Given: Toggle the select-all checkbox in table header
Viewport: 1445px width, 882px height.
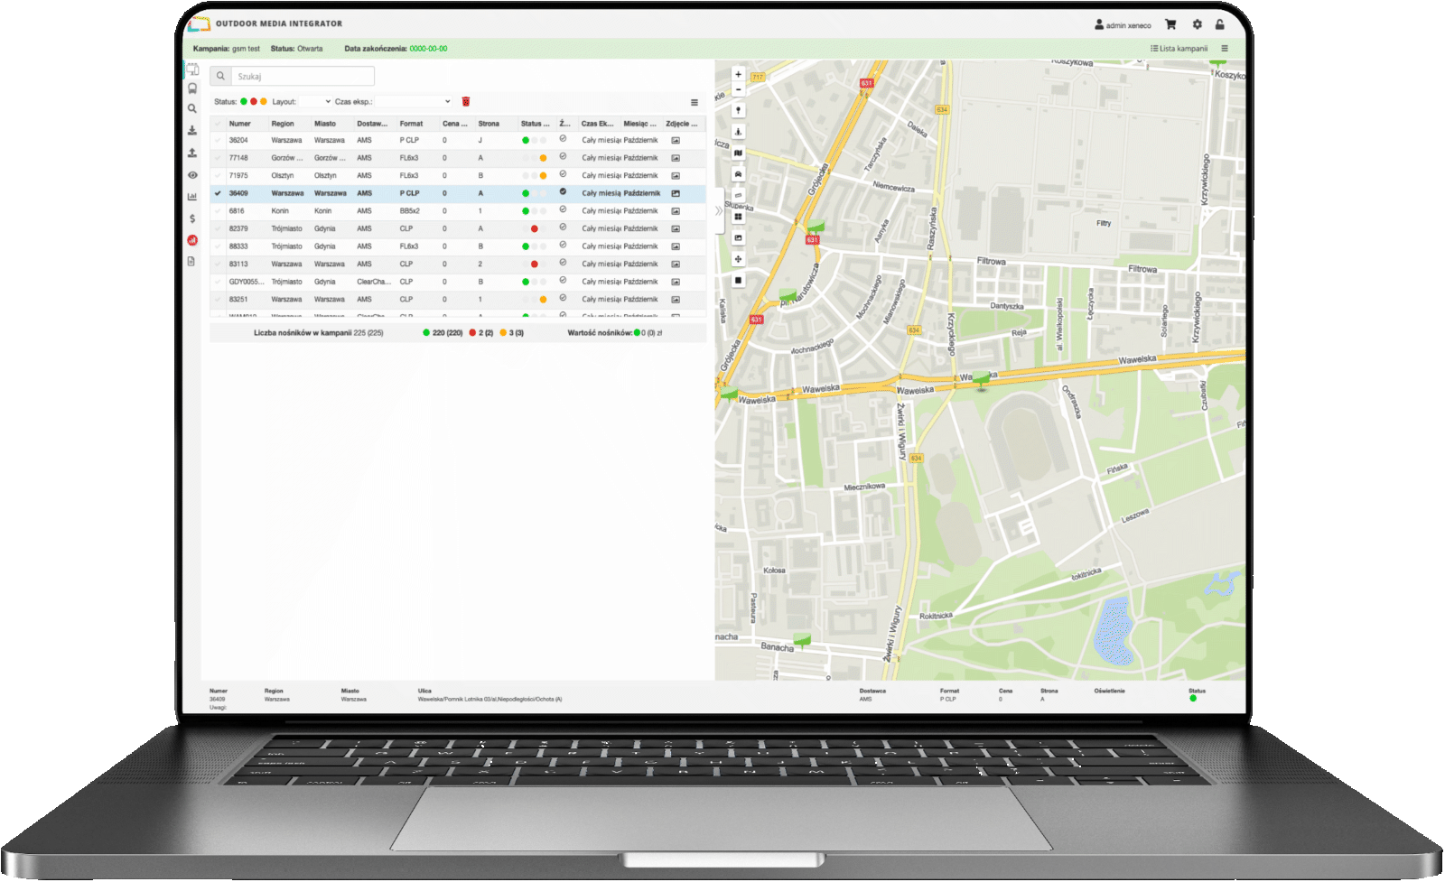Looking at the screenshot, I should [x=218, y=124].
